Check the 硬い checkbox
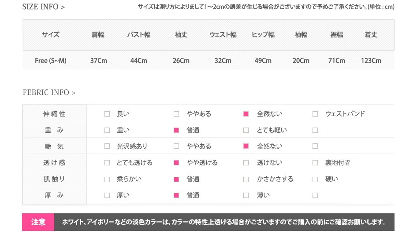The image size is (417, 245). (x=315, y=179)
